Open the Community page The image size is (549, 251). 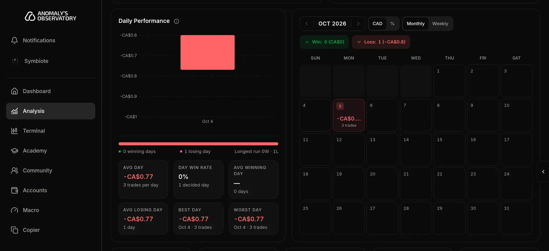point(51,170)
